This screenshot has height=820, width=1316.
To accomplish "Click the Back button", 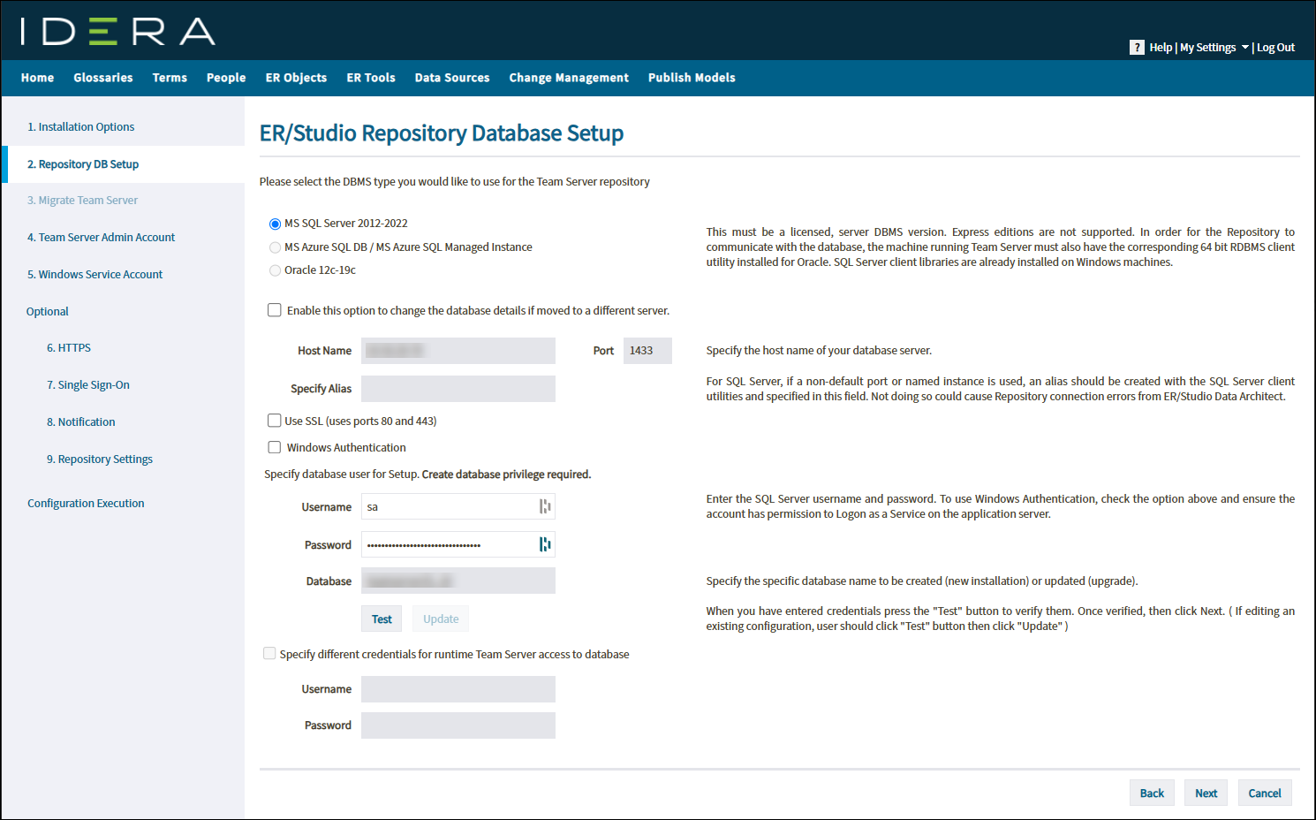I will click(1152, 793).
